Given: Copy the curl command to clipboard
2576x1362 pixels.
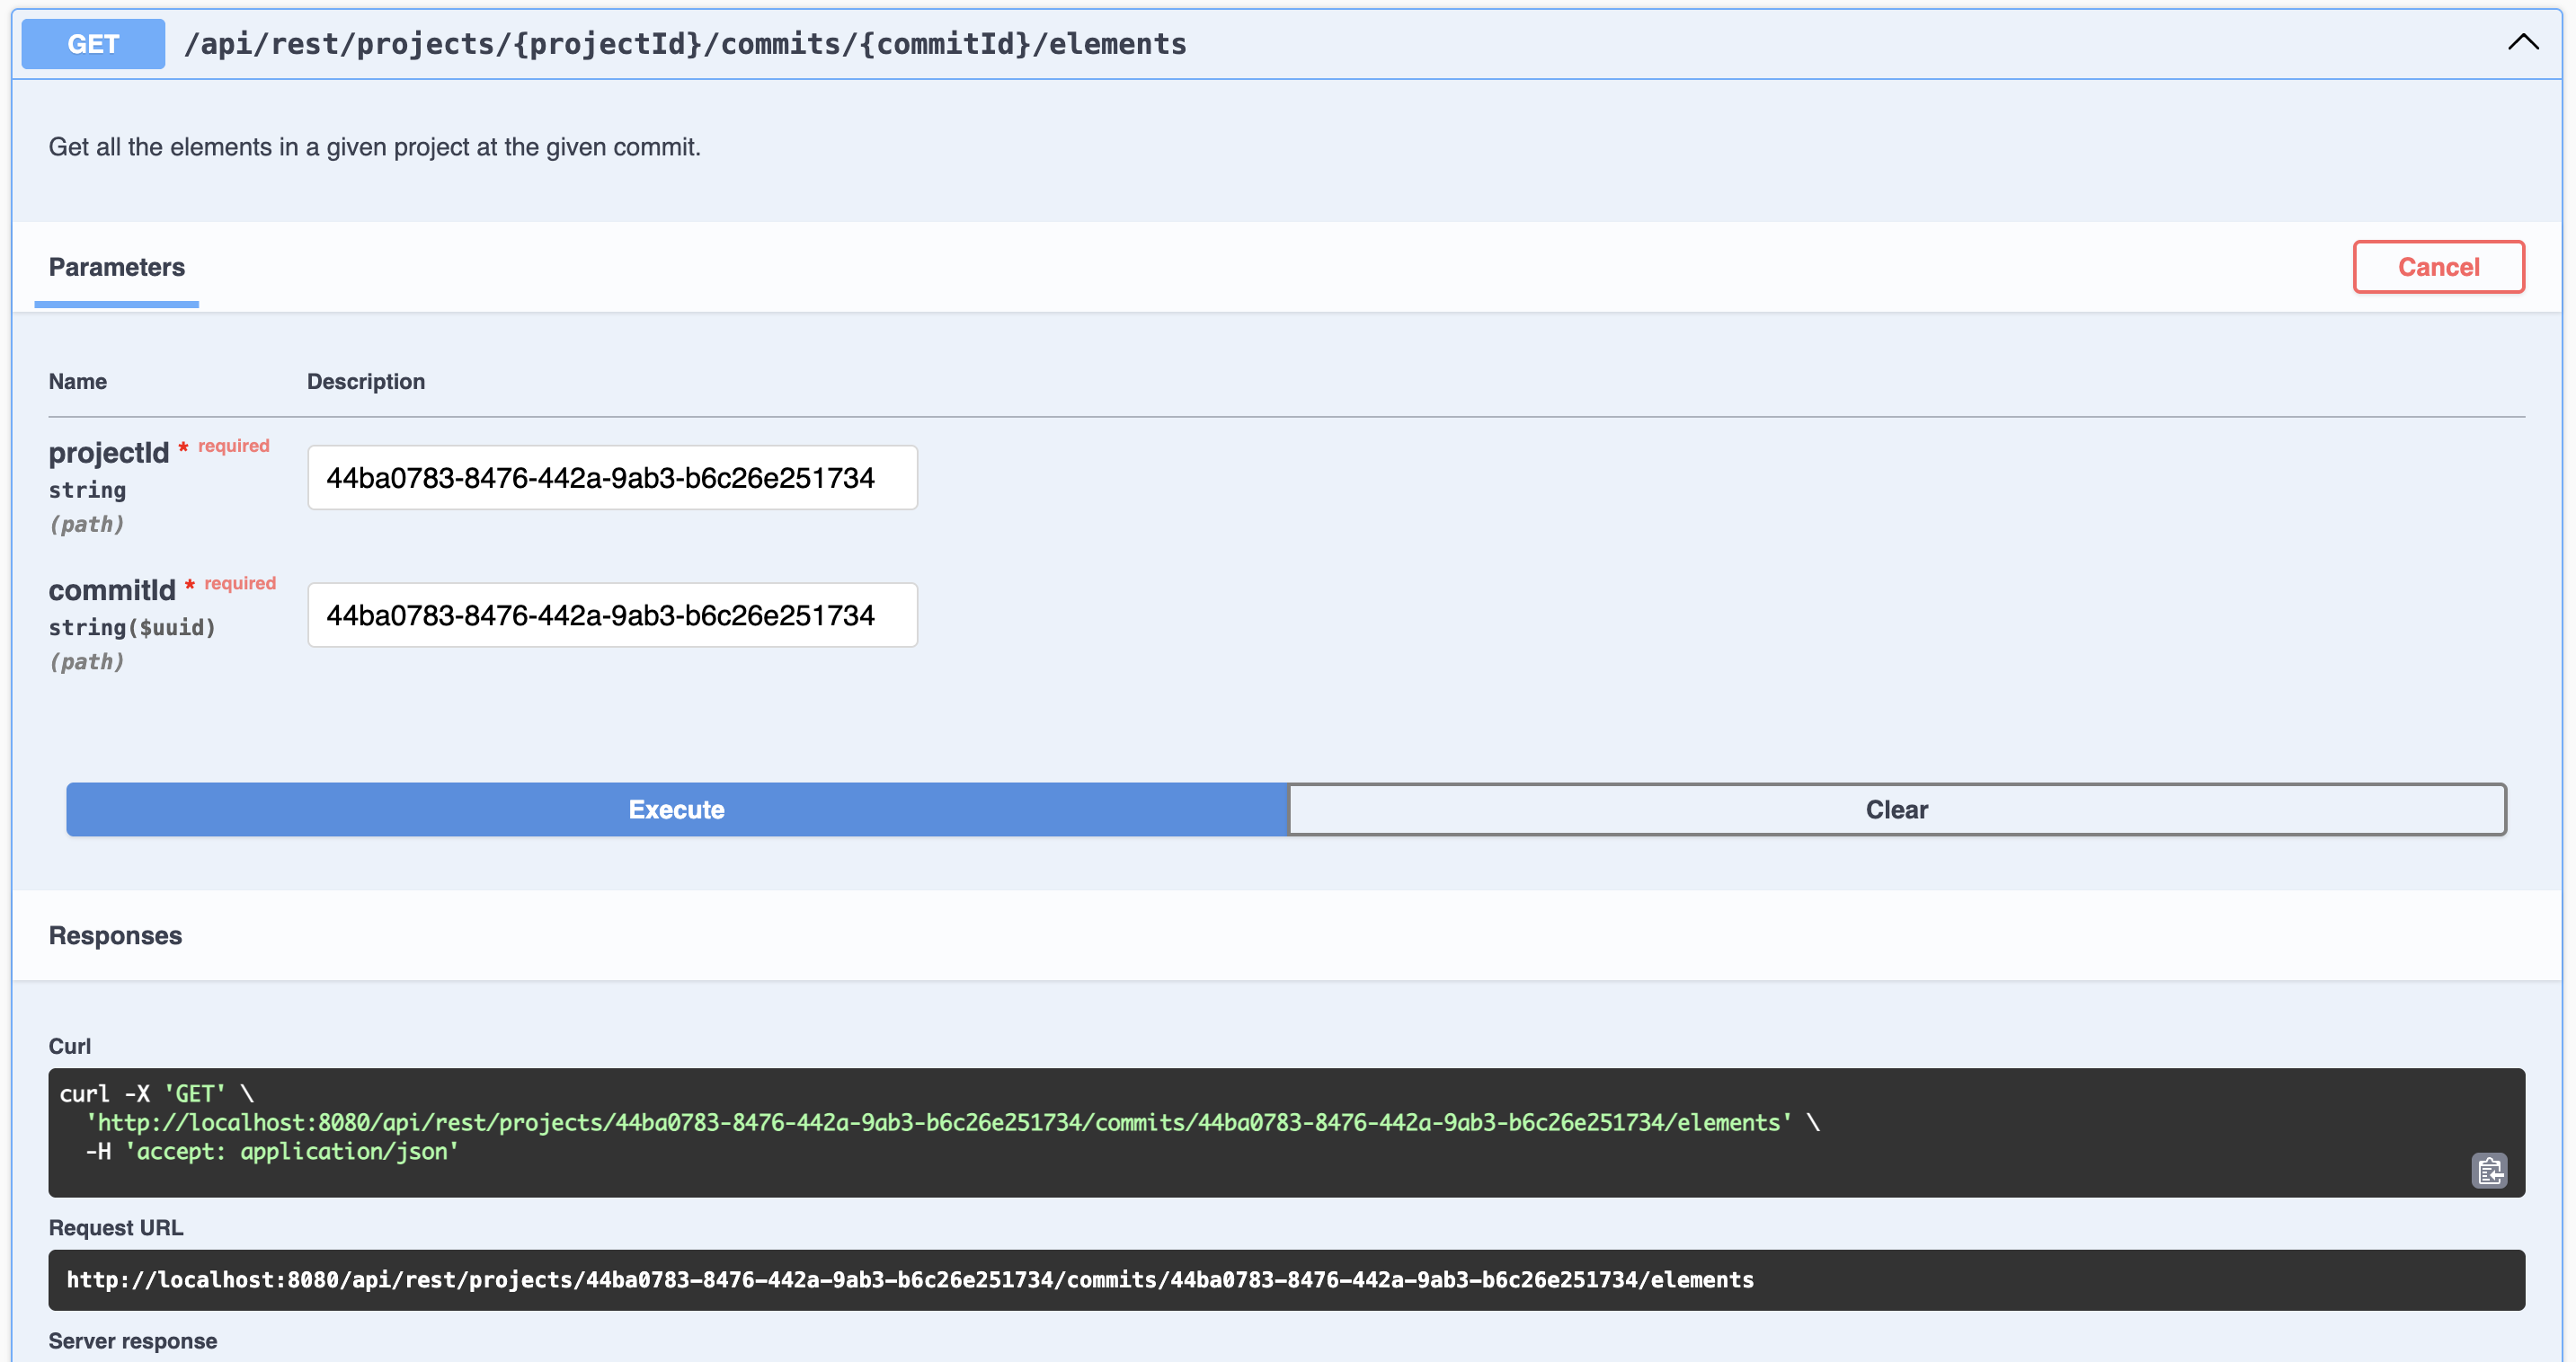Looking at the screenshot, I should tap(2491, 1170).
